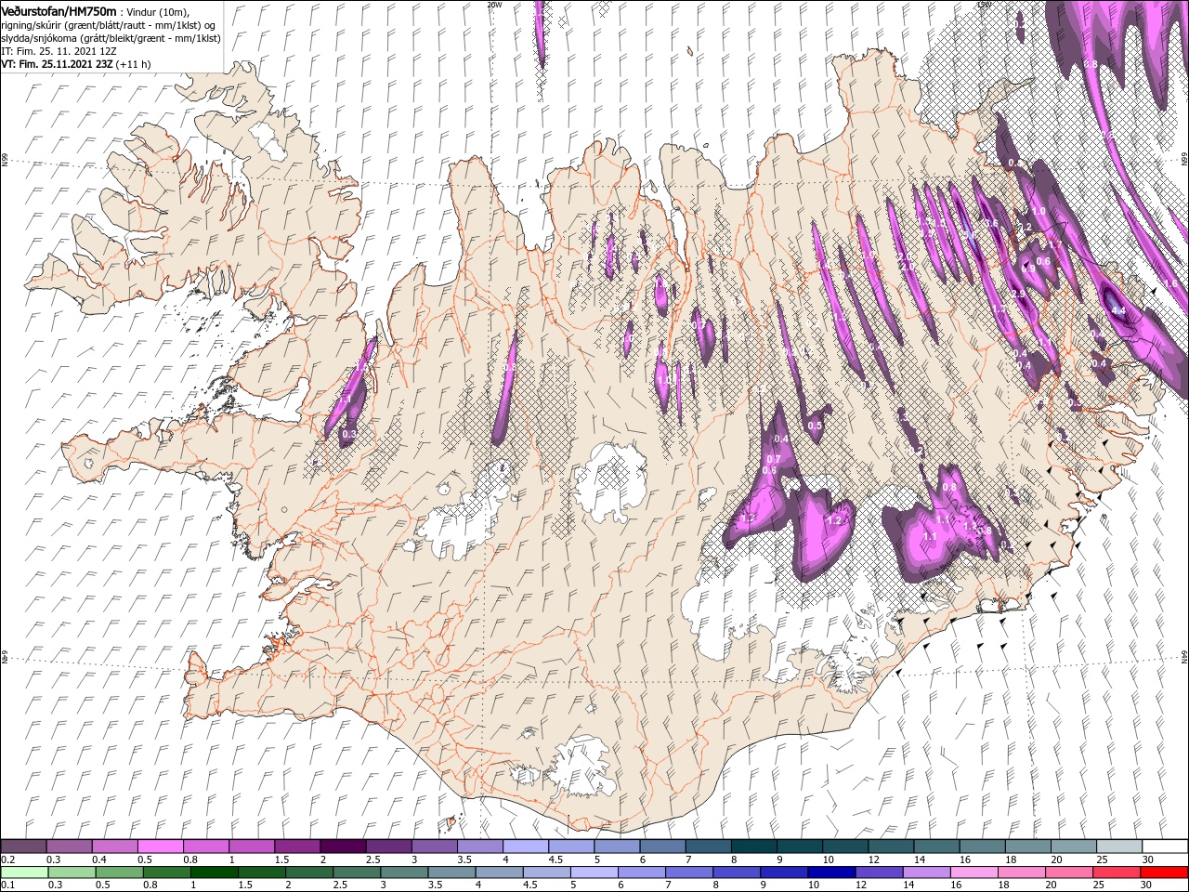
Task: Pick the violet 12–14 swatch in the lower legend row
Action: point(878,872)
